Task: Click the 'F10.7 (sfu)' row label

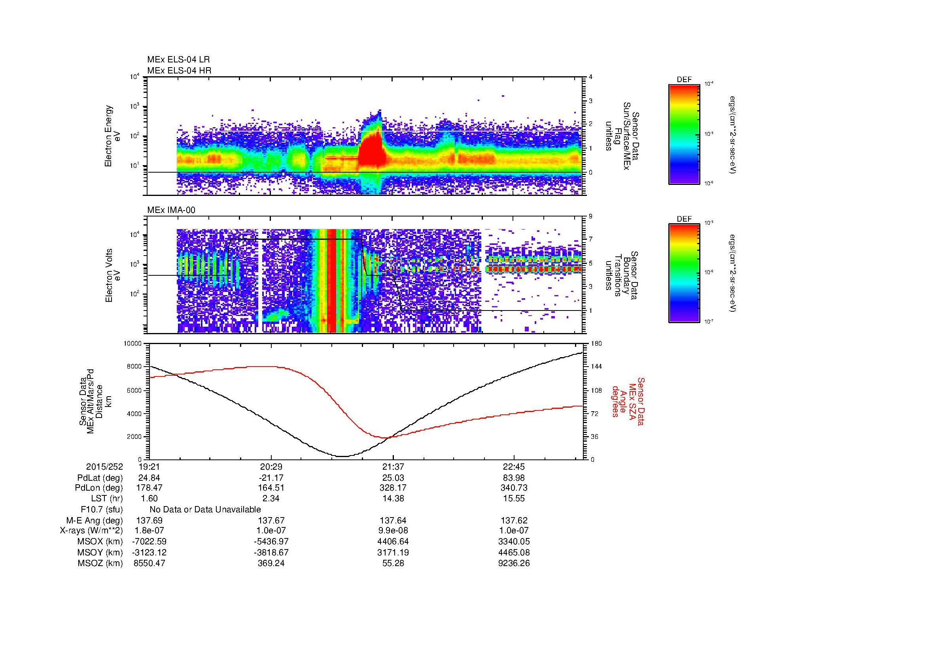Action: (x=102, y=509)
